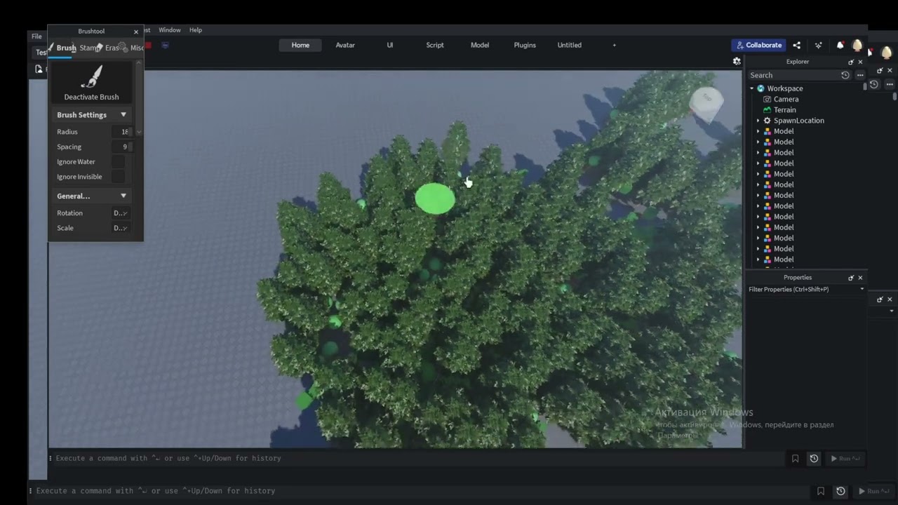Screen dimensions: 898x505
Task: Open the viewport settings gear icon
Action: pos(737,61)
